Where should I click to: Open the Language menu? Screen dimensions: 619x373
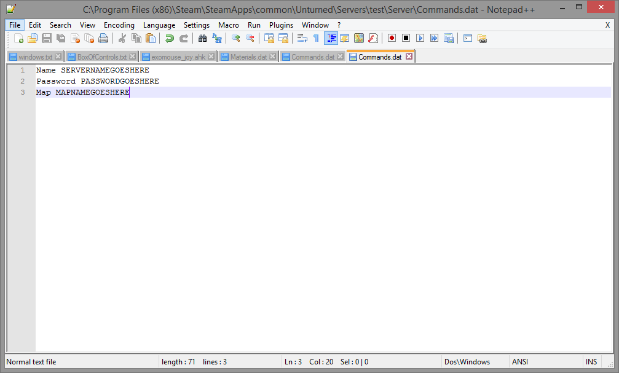point(159,25)
